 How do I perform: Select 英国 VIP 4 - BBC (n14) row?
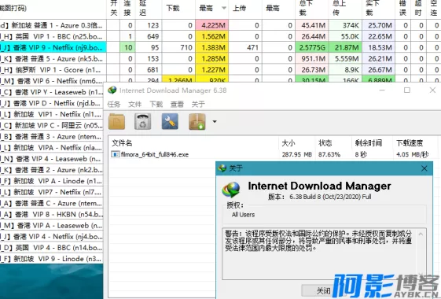(x=52, y=248)
